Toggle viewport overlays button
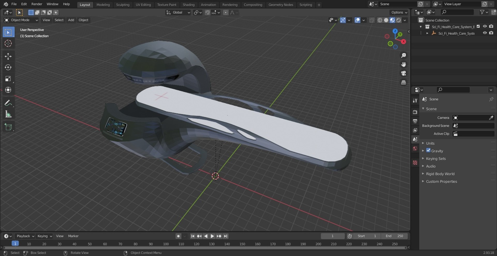Image resolution: width=497 pixels, height=256 pixels. pos(357,20)
